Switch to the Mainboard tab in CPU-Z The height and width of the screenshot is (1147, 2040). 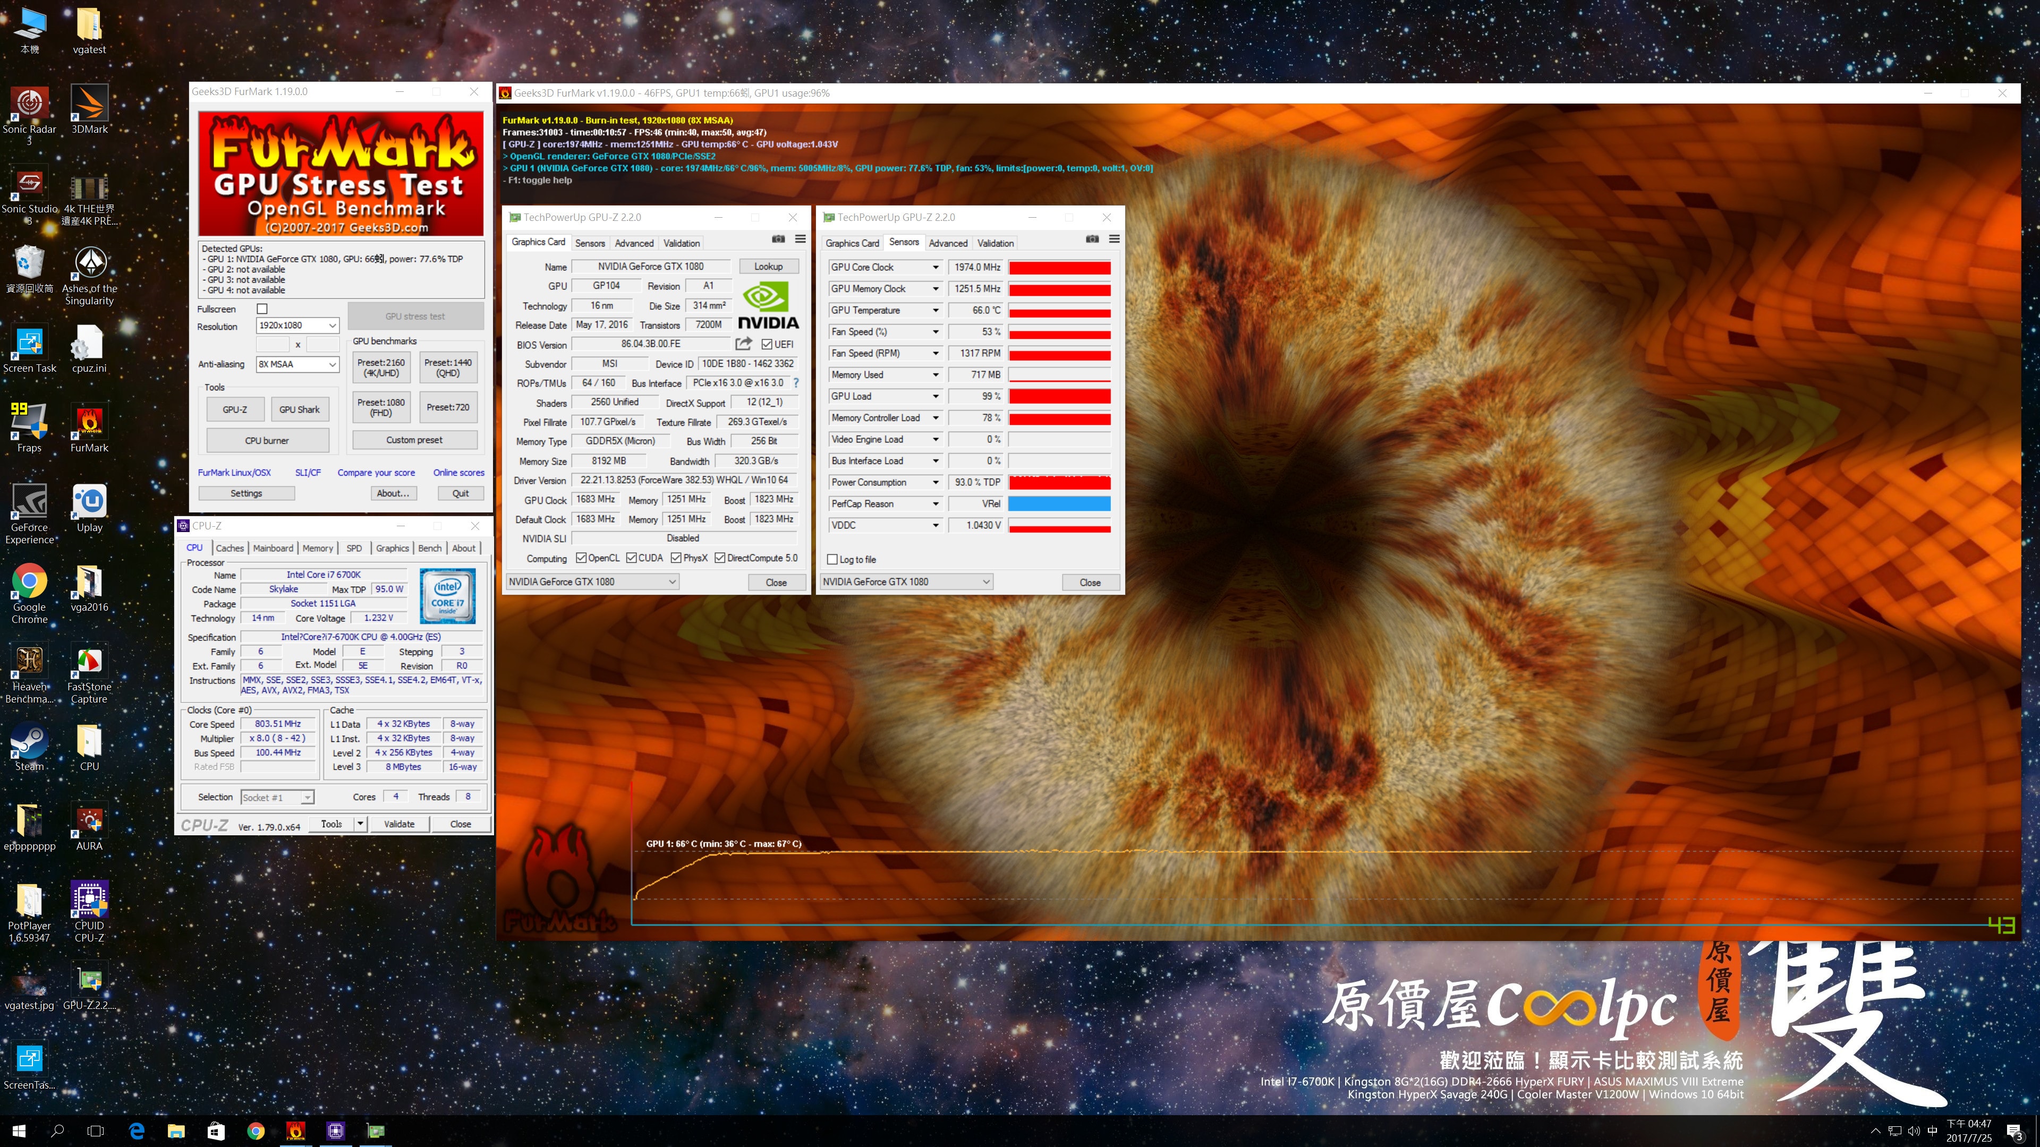pos(273,548)
